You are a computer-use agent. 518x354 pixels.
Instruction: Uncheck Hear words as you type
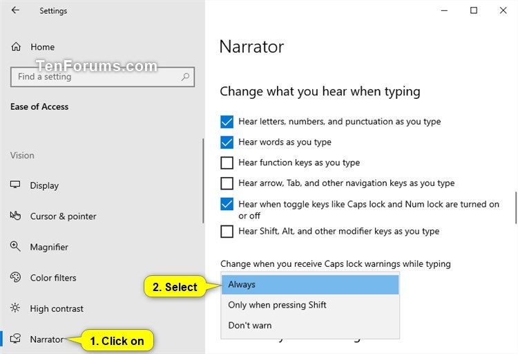tap(227, 142)
